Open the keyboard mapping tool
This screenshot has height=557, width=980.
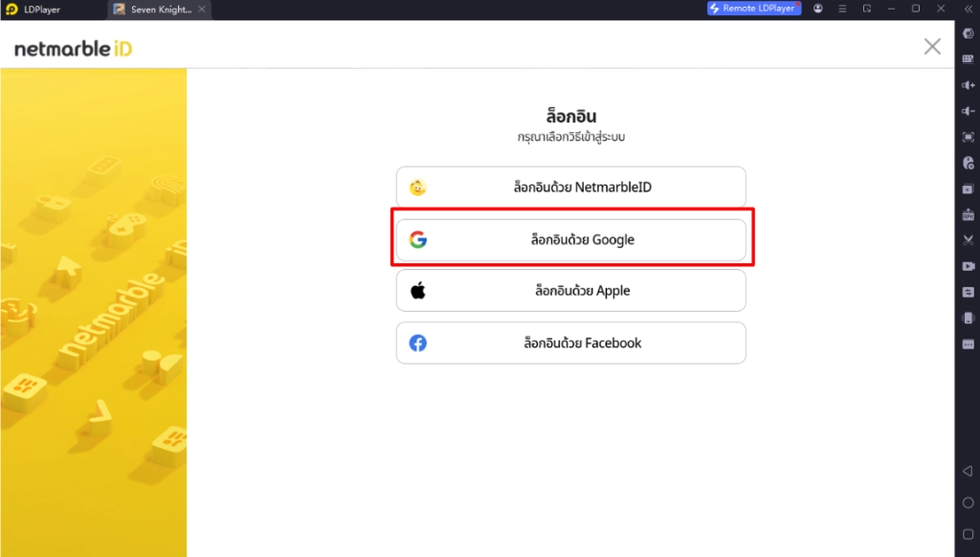tap(968, 59)
